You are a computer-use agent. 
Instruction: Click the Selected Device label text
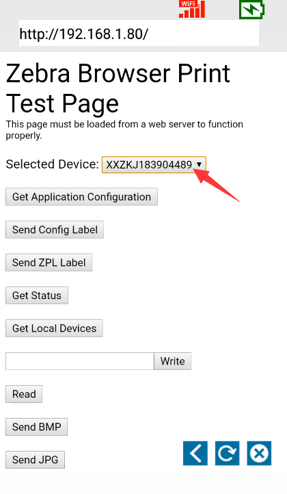click(52, 164)
